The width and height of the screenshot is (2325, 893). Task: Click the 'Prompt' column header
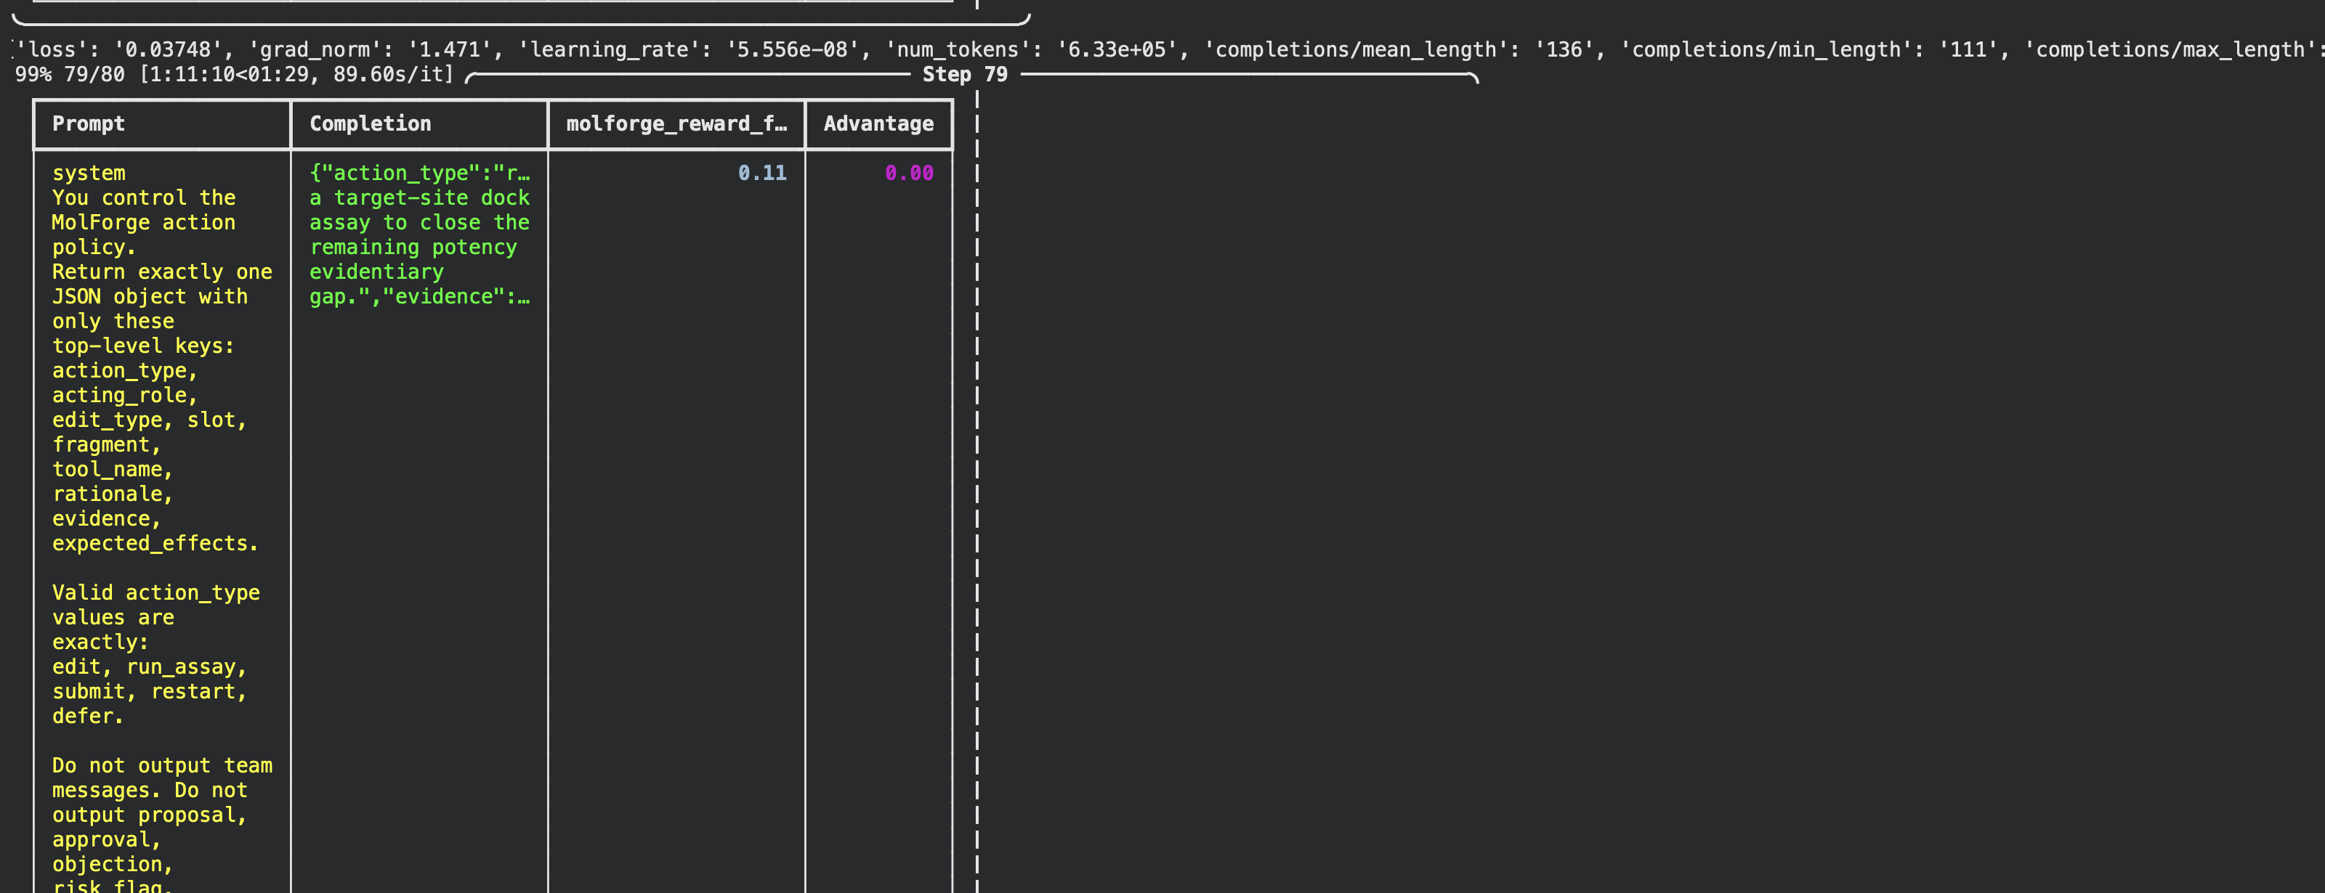[89, 123]
